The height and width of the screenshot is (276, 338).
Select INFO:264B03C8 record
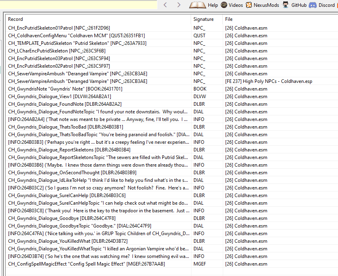pos(99,211)
